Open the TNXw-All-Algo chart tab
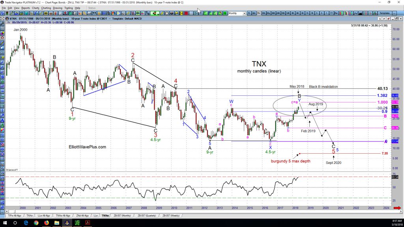The image size is (404, 227). pyautogui.click(x=63, y=216)
